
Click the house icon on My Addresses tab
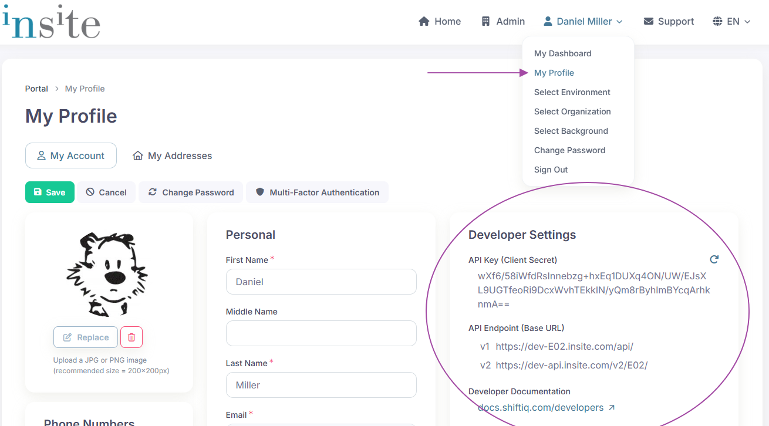pos(138,155)
